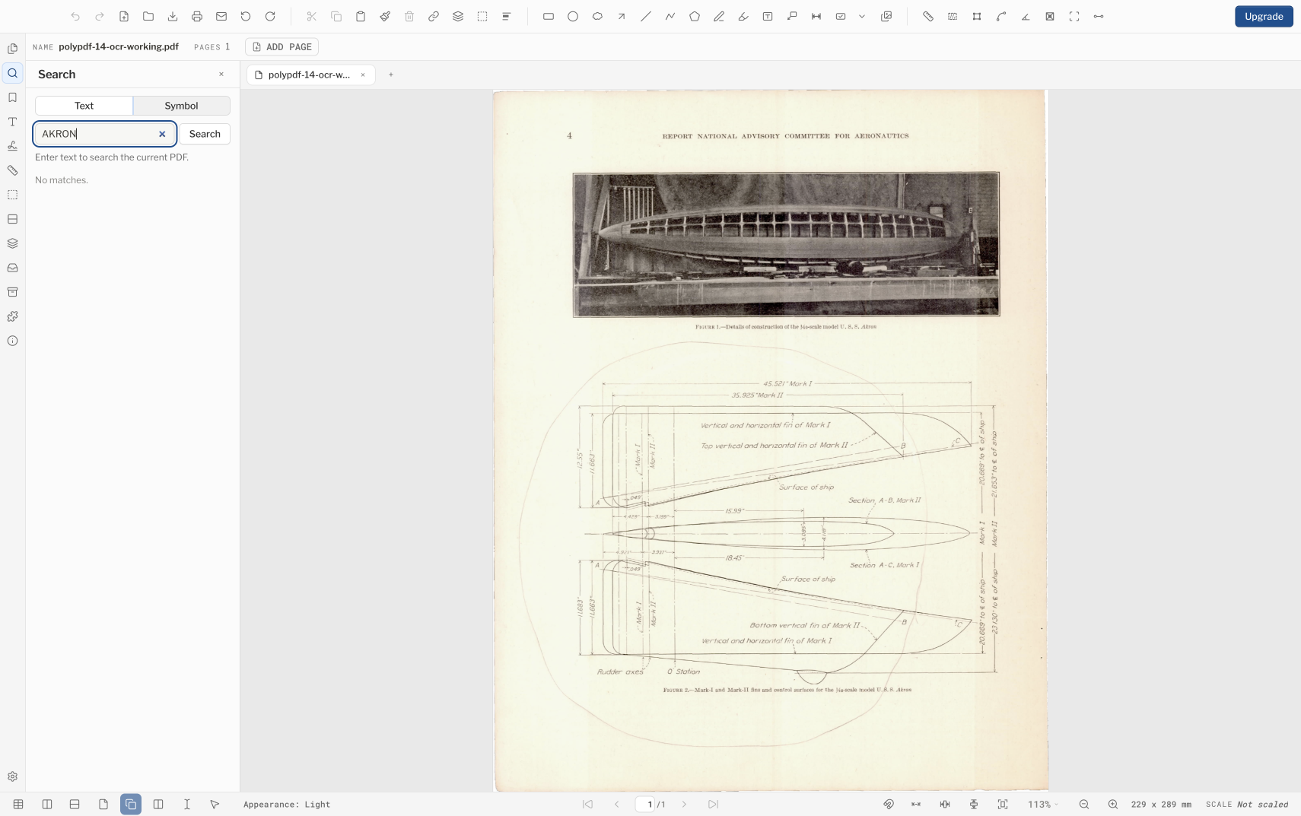Close the Search panel

[221, 75]
